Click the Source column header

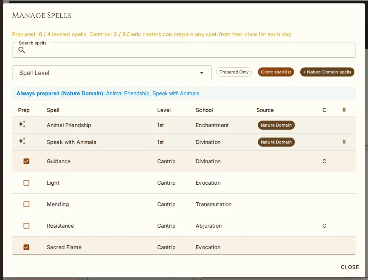pyautogui.click(x=265, y=110)
